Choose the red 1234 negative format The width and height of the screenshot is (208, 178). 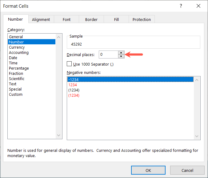click(73, 85)
